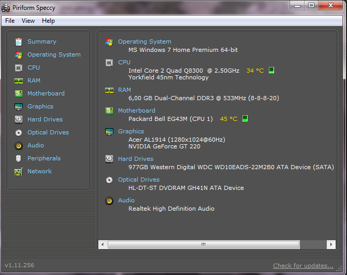
Task: Click the Speccy app icon in title bar
Action: coord(6,8)
